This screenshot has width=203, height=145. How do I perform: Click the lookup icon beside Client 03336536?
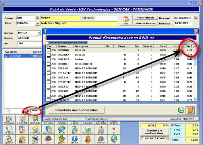(x=37, y=23)
